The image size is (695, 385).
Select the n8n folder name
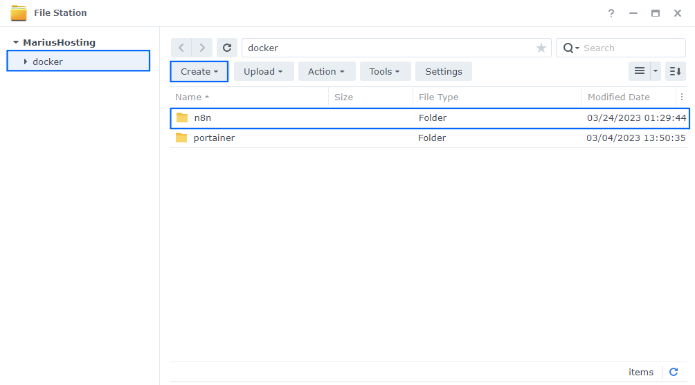click(203, 118)
